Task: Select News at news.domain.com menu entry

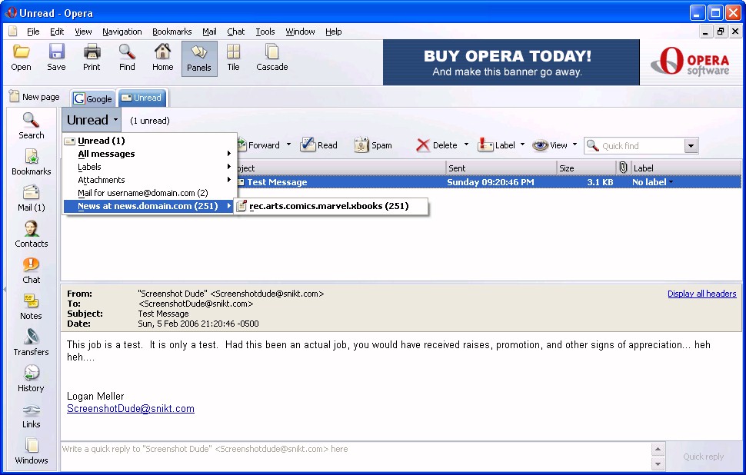Action: [148, 206]
